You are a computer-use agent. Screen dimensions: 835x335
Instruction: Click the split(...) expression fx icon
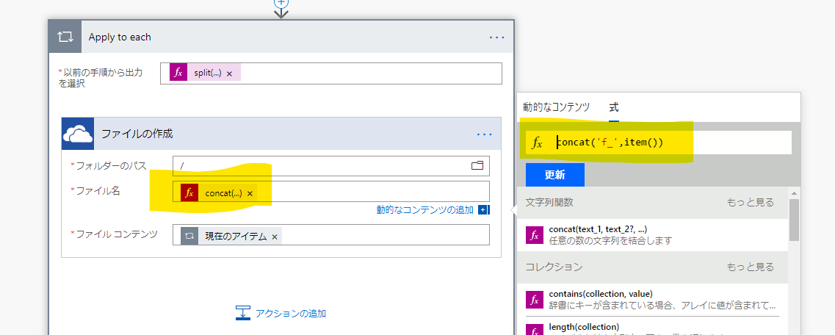(x=178, y=73)
